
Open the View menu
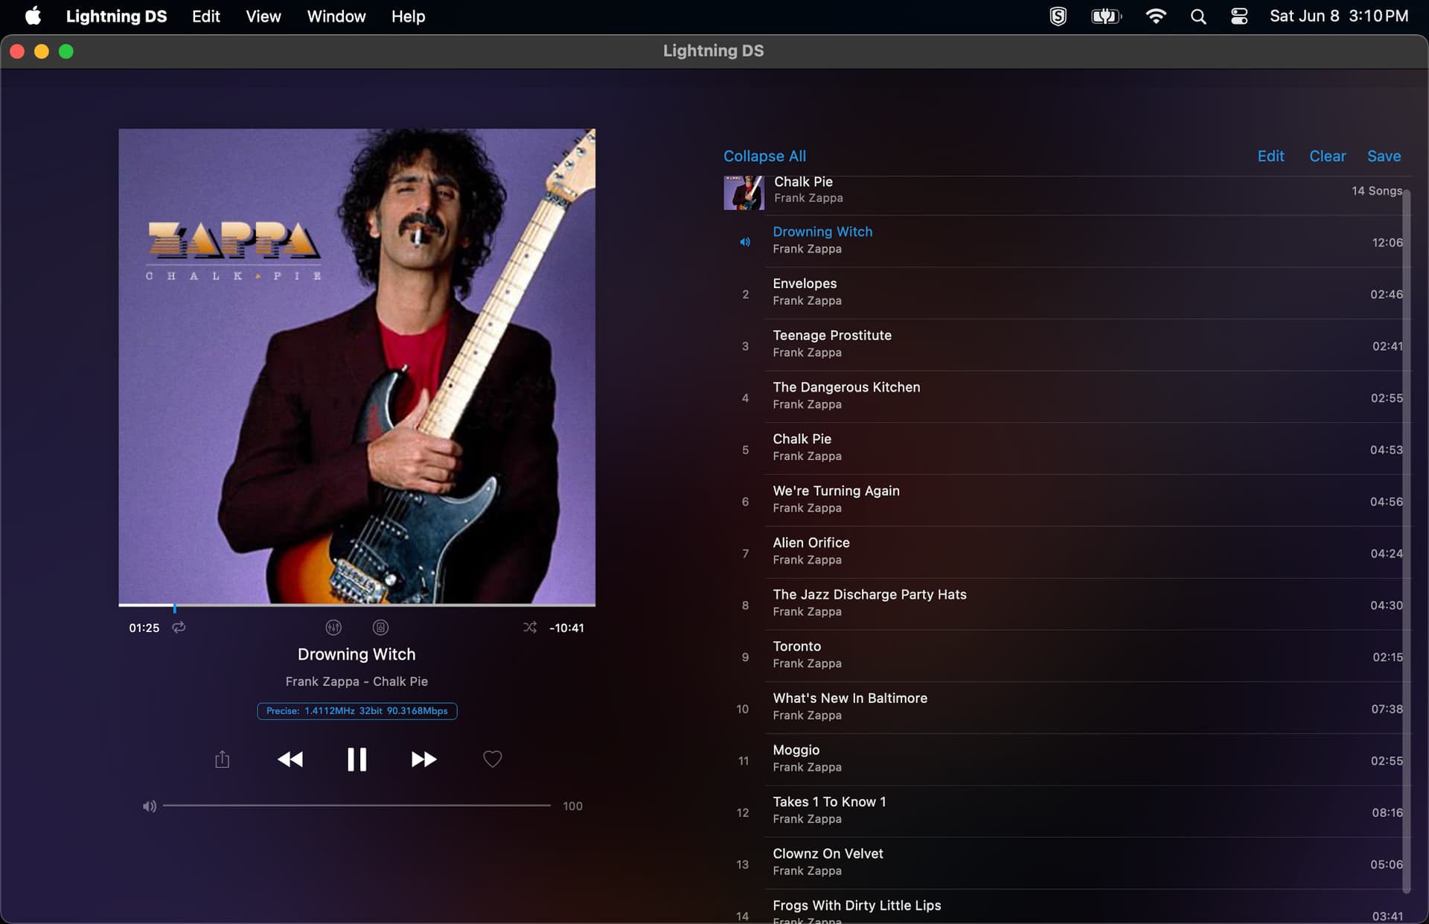pos(263,16)
